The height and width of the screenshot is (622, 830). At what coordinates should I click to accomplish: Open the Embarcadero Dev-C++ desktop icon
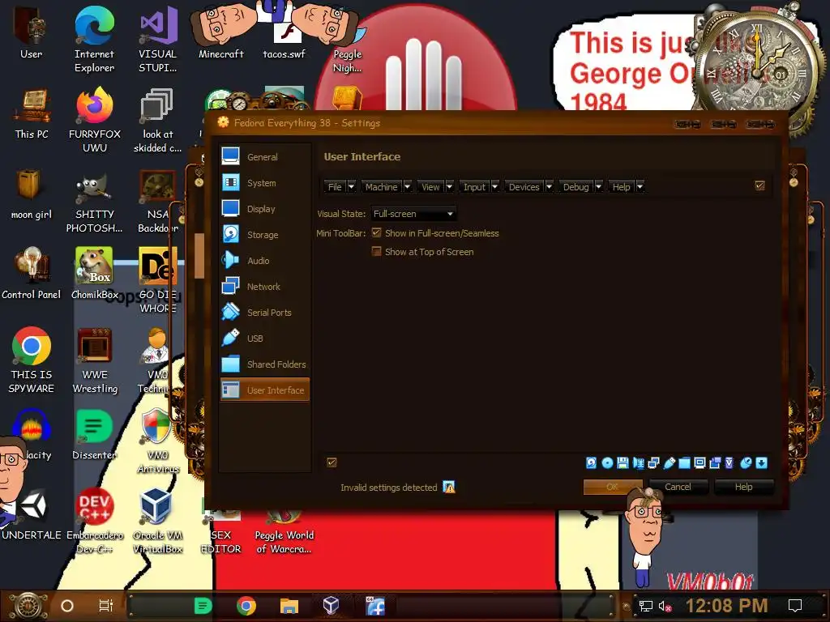pos(95,521)
